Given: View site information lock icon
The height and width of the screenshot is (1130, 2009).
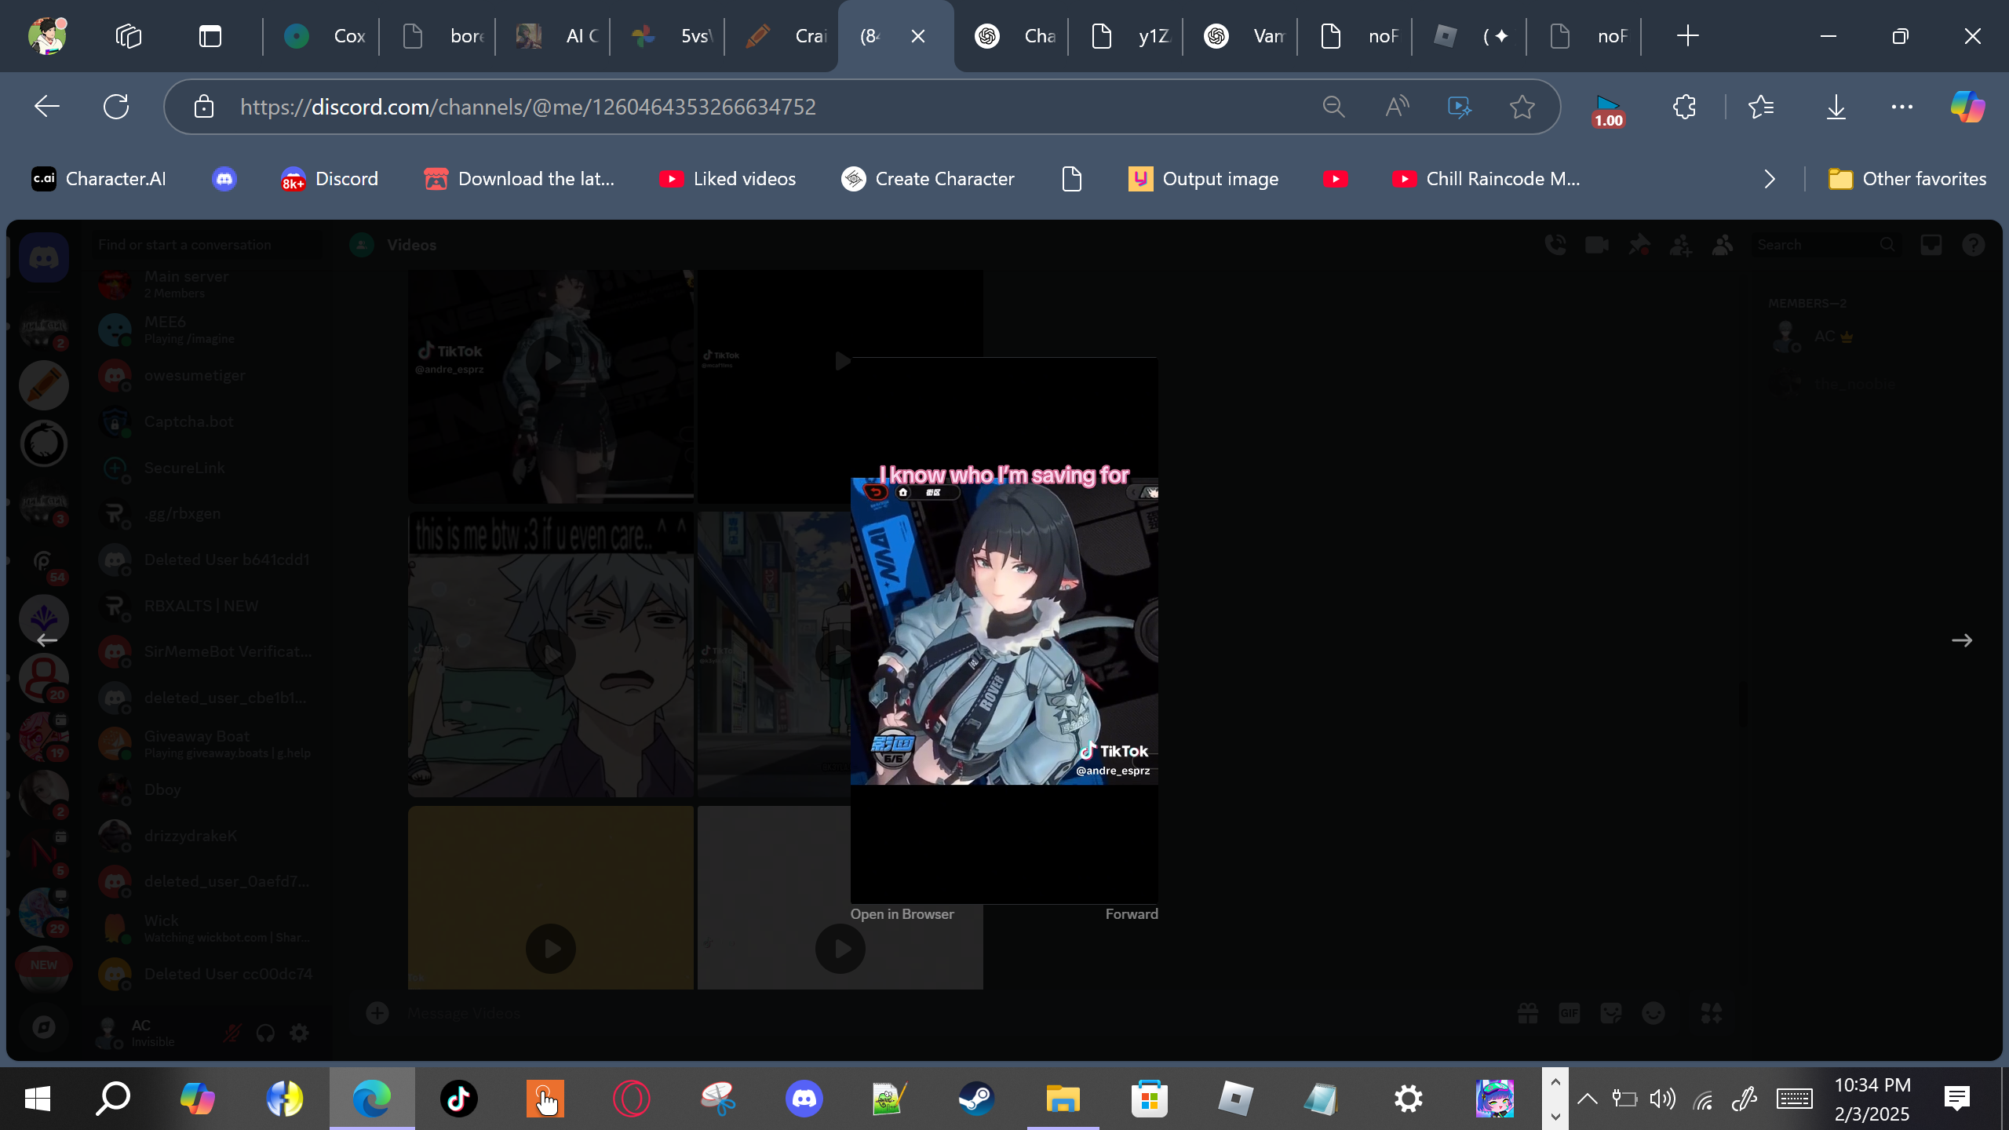Looking at the screenshot, I should 204,107.
